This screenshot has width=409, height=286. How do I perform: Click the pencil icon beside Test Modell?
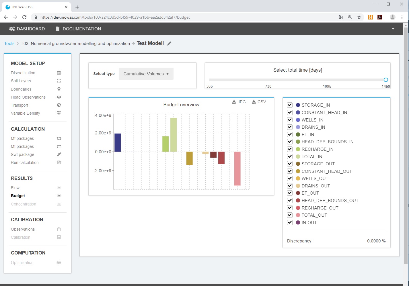(x=169, y=44)
